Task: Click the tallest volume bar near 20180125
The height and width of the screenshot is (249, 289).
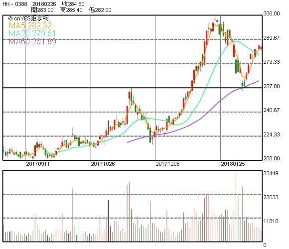Action: (x=236, y=206)
